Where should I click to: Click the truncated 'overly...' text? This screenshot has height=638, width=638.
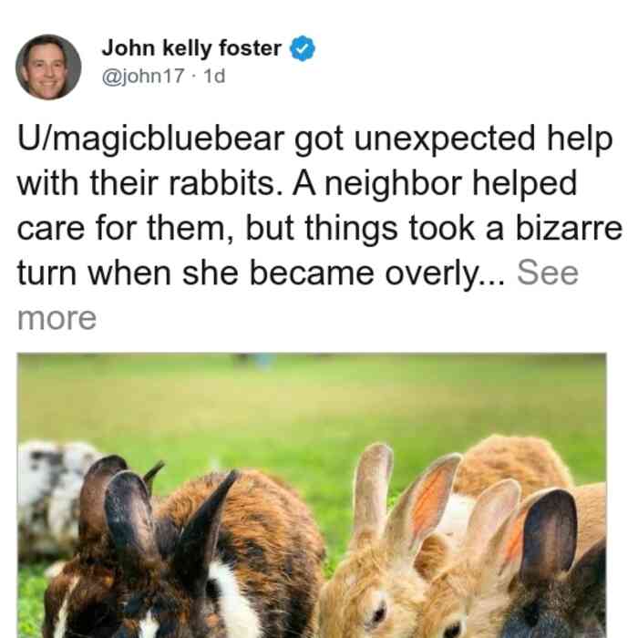point(445,273)
